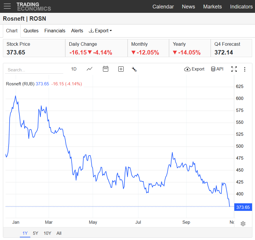
Task: Select the 10Y time range
Action: 47,233
